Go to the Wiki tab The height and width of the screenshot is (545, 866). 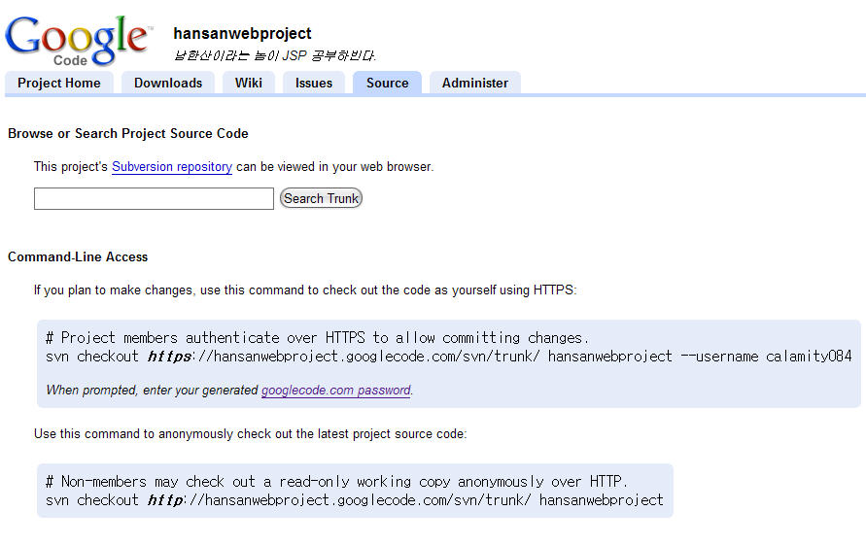pos(249,83)
